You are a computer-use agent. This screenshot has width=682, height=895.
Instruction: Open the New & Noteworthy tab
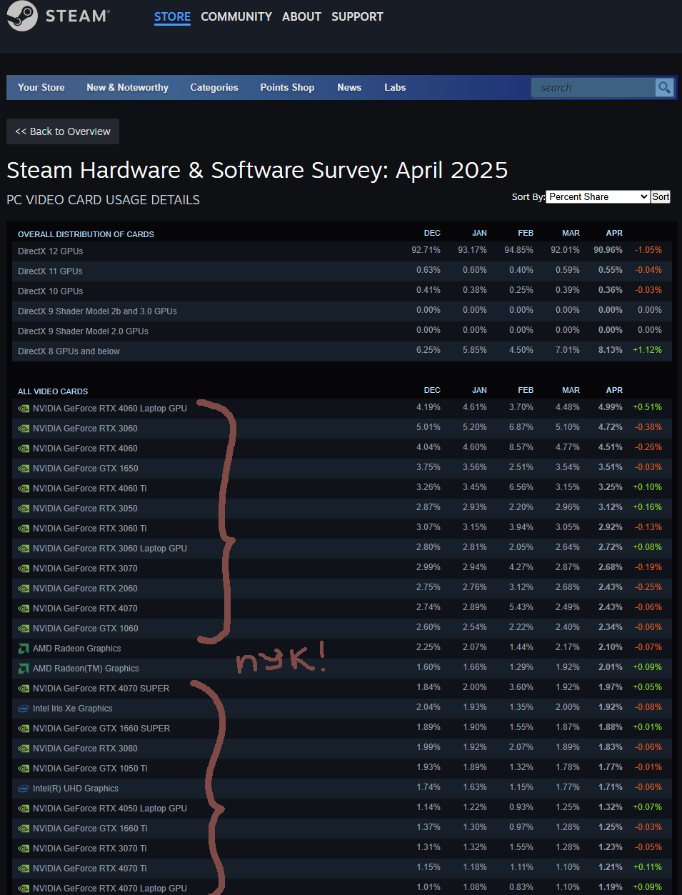point(128,87)
